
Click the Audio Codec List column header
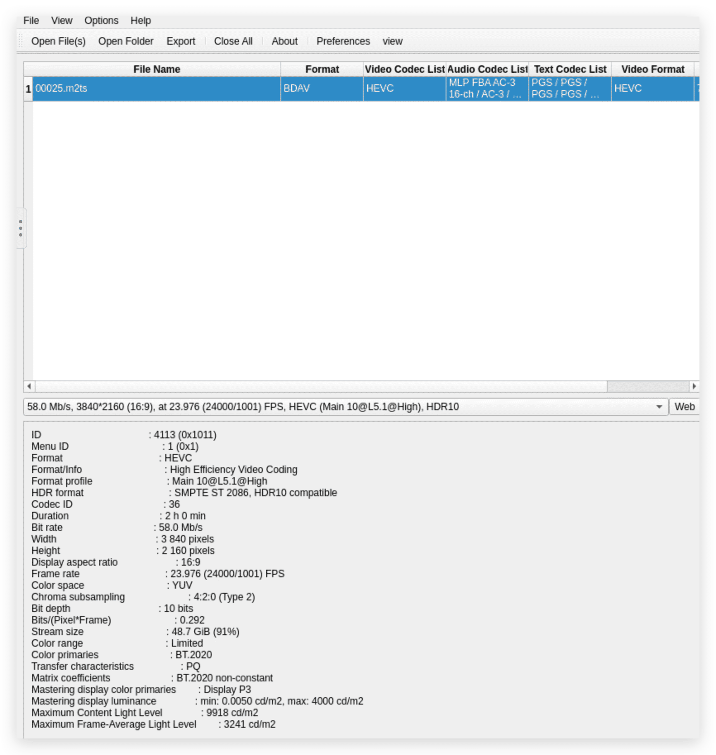487,69
